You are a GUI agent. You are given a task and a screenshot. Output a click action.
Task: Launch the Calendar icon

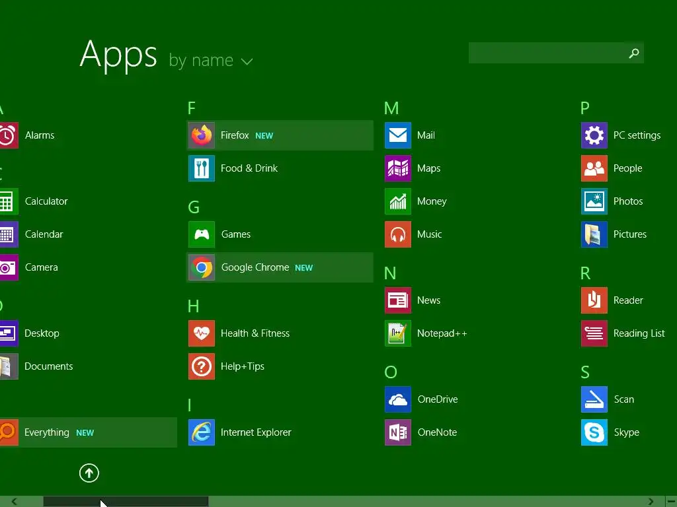click(9, 234)
